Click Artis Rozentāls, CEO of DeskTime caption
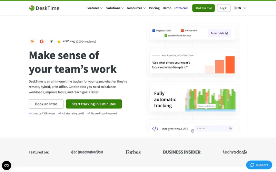Image resolution: width=276 pixels, height=172 pixels. click(177, 55)
